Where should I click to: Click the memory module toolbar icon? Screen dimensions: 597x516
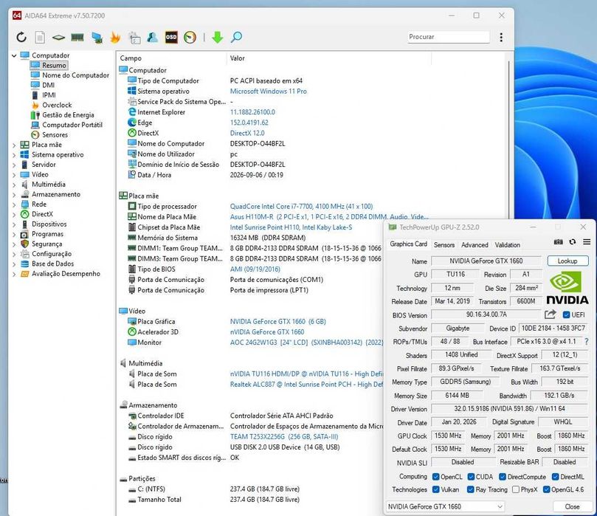[x=77, y=38]
